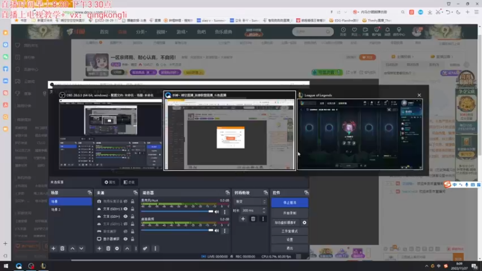Image resolution: width=482 pixels, height=271 pixels.
Task: Open Douyu live (直播) tab
Action: coord(122,32)
